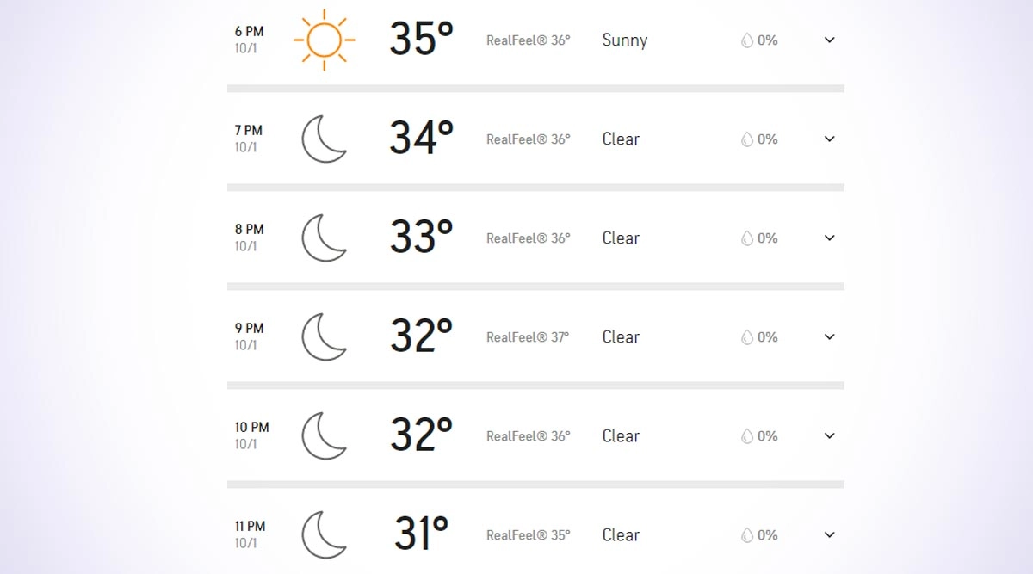The height and width of the screenshot is (574, 1033).
Task: Expand the 9 PM forecast details
Action: pos(829,336)
